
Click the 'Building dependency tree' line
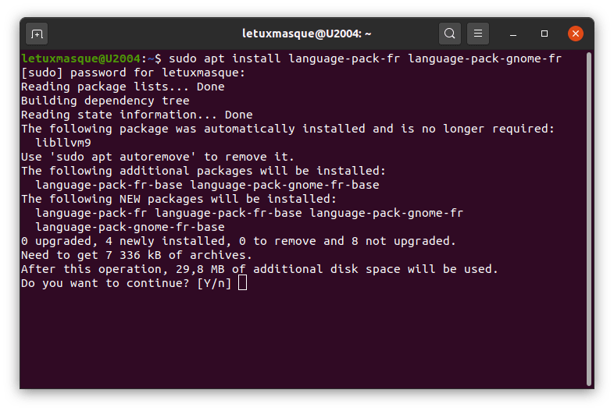point(105,101)
